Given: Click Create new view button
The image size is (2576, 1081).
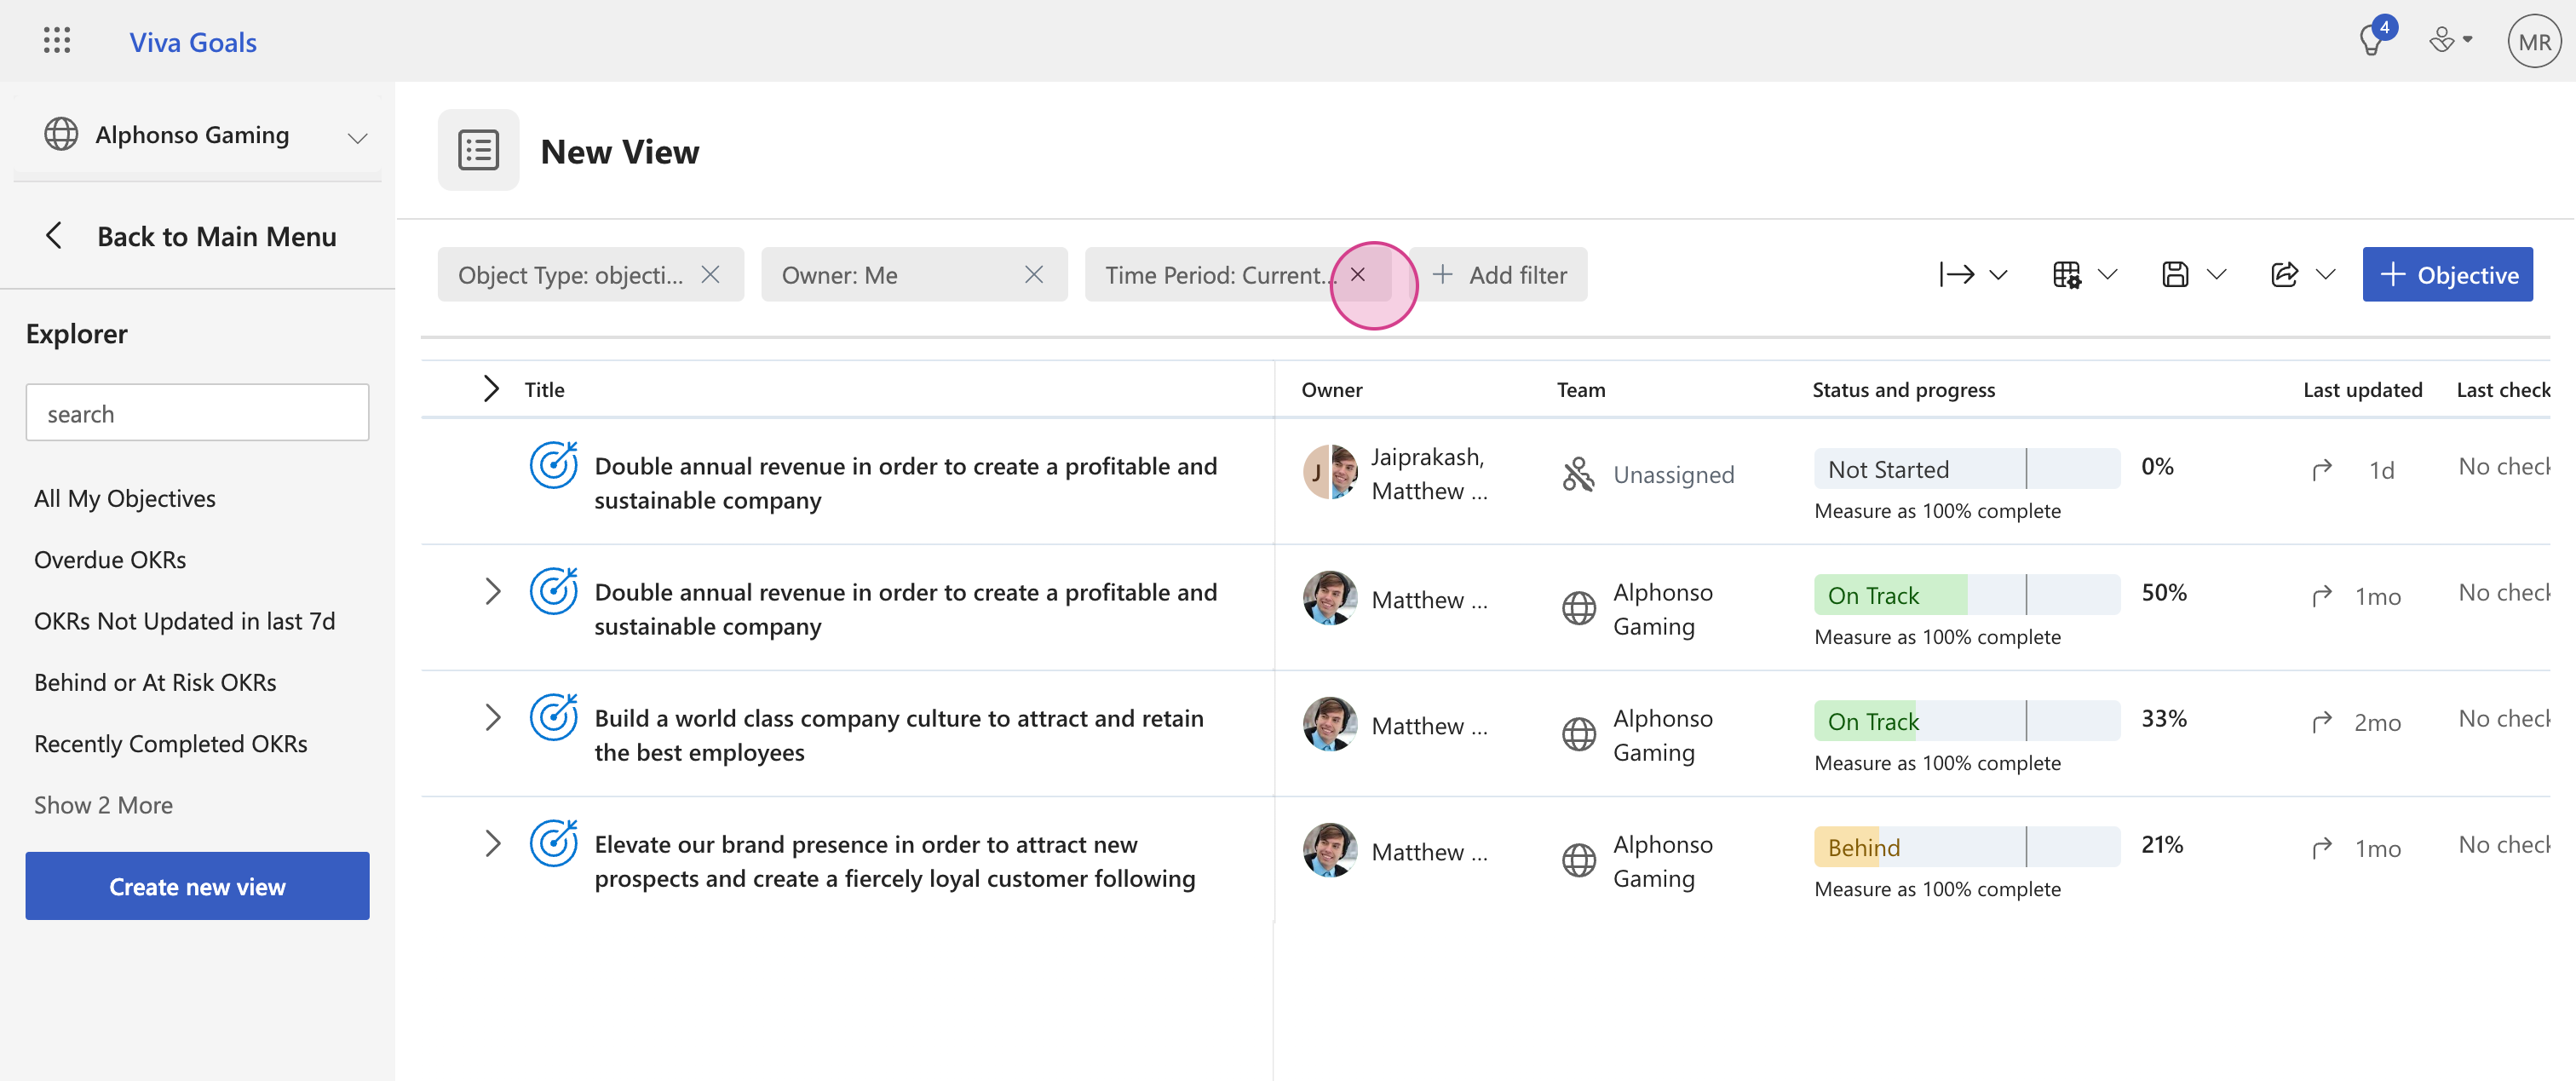Looking at the screenshot, I should 197,886.
